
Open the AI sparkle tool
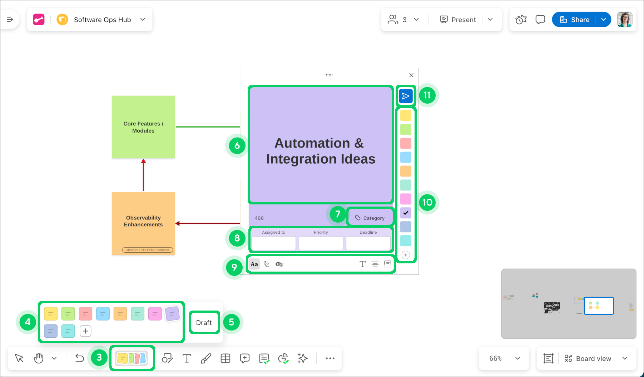[302, 358]
